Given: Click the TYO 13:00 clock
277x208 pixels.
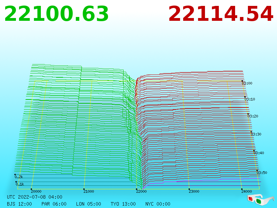Looking at the screenshot, I should (x=123, y=204).
